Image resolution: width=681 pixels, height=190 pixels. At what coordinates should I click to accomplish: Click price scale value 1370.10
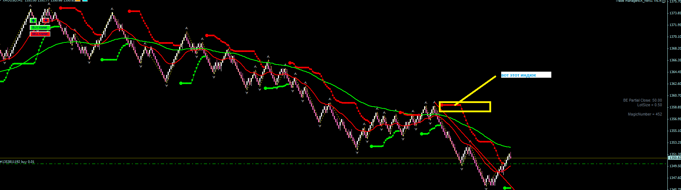(x=675, y=37)
